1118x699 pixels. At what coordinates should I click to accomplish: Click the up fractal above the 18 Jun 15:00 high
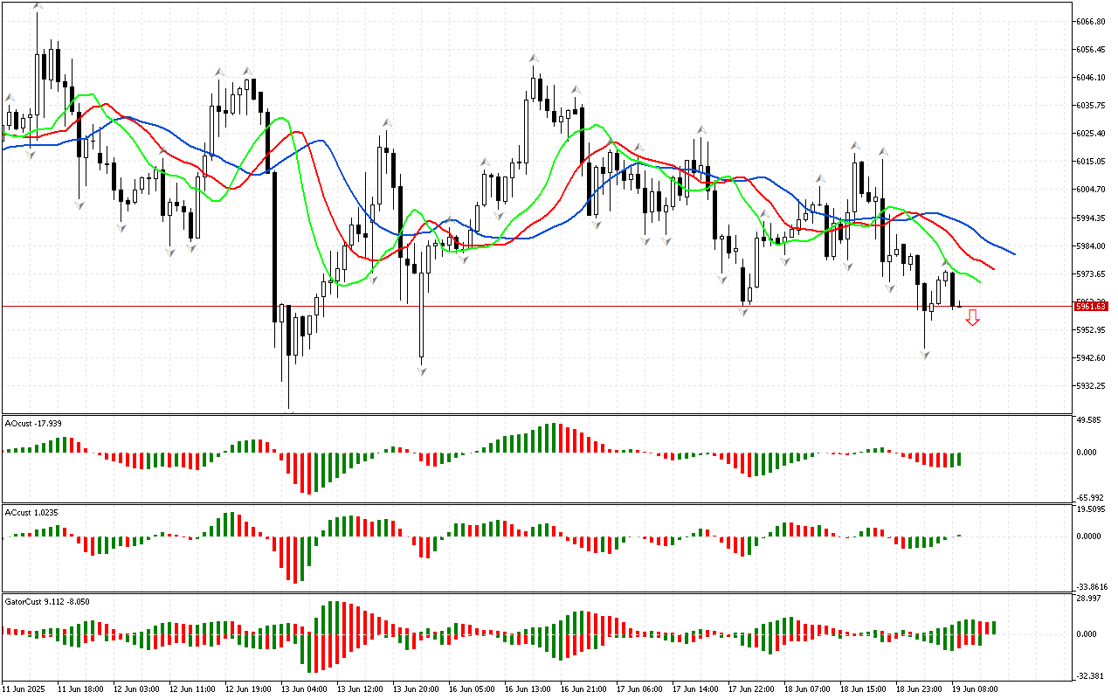pyautogui.click(x=855, y=144)
